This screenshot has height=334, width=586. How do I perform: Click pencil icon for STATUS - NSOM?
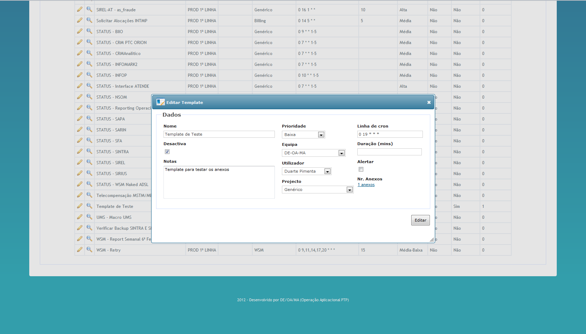point(80,97)
